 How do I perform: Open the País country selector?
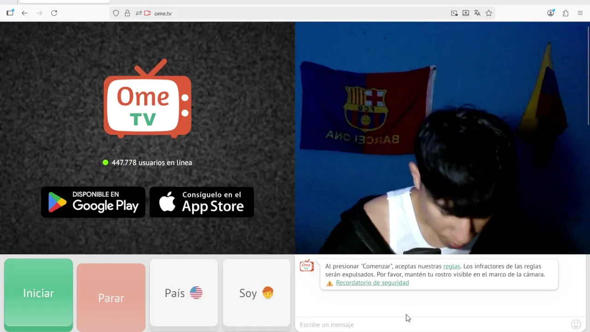click(x=184, y=293)
